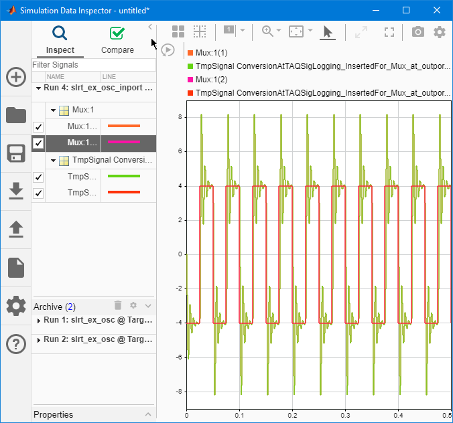Open subplot layout grid icon

(178, 31)
